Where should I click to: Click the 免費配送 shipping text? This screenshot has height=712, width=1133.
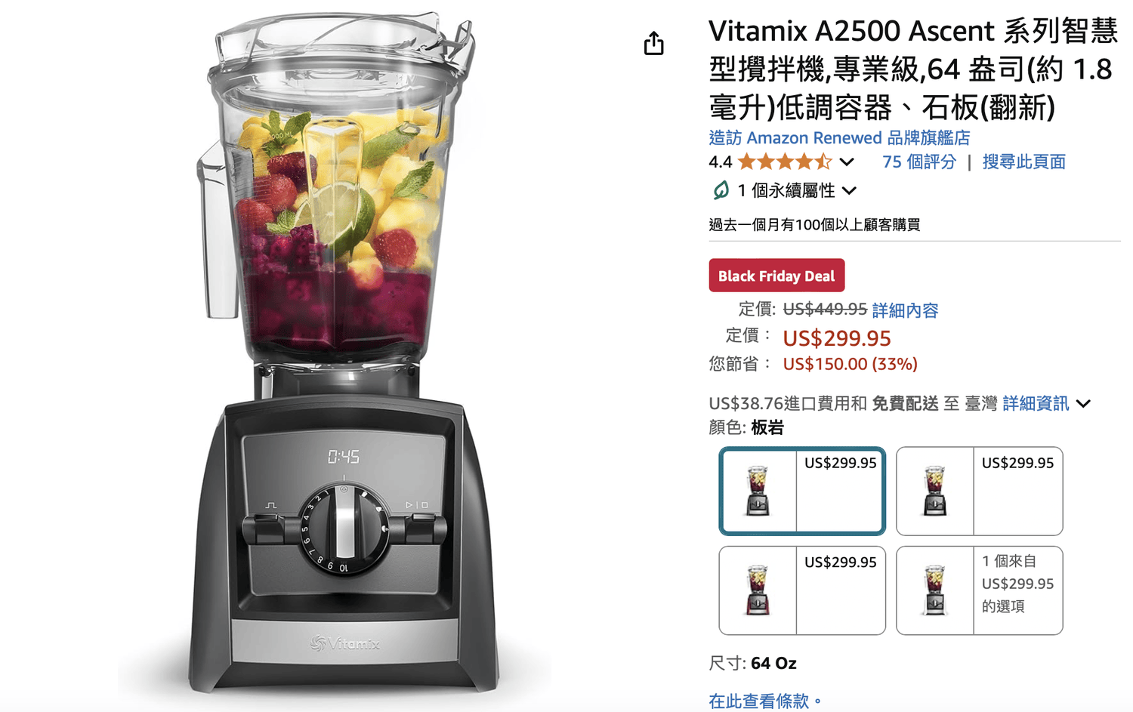tap(905, 404)
